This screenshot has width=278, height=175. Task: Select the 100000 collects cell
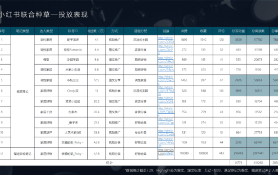(203, 154)
